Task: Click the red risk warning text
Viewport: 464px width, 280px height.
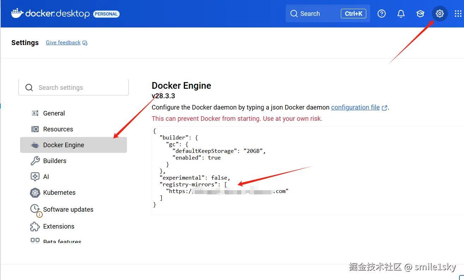Action: coord(237,119)
